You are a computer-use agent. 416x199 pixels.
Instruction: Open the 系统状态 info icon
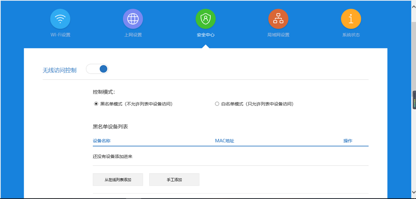click(x=351, y=19)
